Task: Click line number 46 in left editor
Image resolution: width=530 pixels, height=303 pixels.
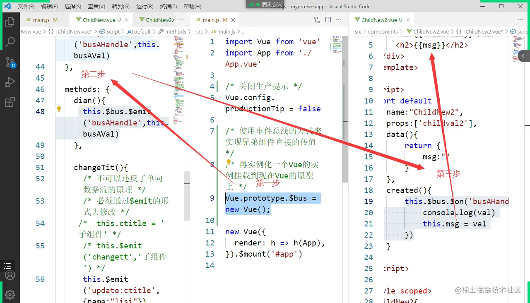Action: (x=40, y=89)
